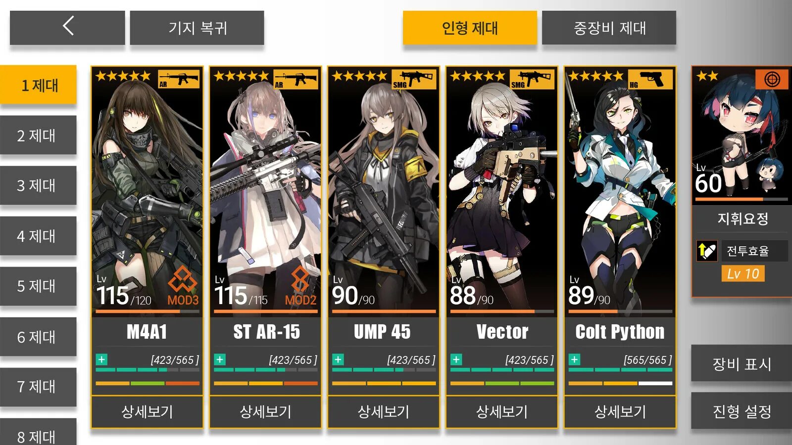The width and height of the screenshot is (792, 445).
Task: Select 5 제대 echelon
Action: [38, 286]
